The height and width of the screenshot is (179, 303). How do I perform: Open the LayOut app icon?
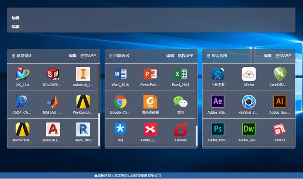[280, 129]
